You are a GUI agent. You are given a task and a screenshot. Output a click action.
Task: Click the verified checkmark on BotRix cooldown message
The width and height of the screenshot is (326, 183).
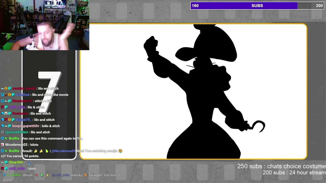point(6,139)
